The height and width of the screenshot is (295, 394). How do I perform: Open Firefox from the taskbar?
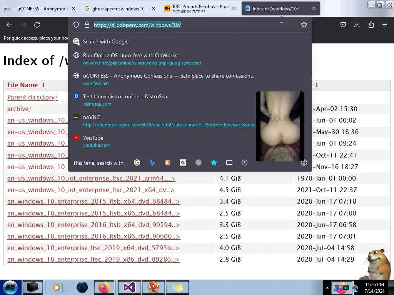coord(104,287)
